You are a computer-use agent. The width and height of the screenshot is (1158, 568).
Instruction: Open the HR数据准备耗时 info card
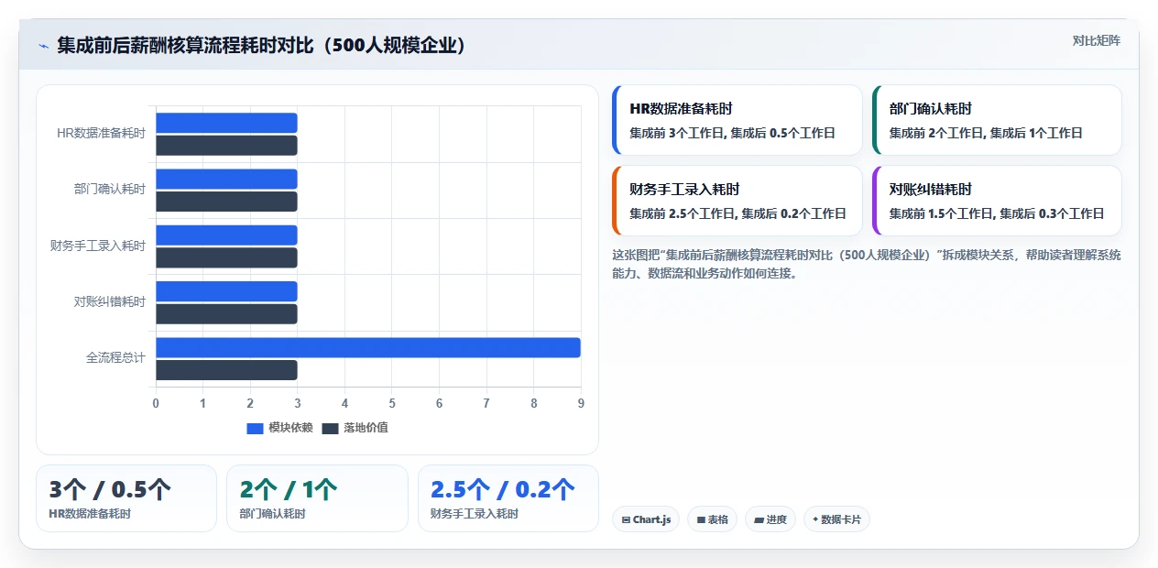(x=737, y=120)
